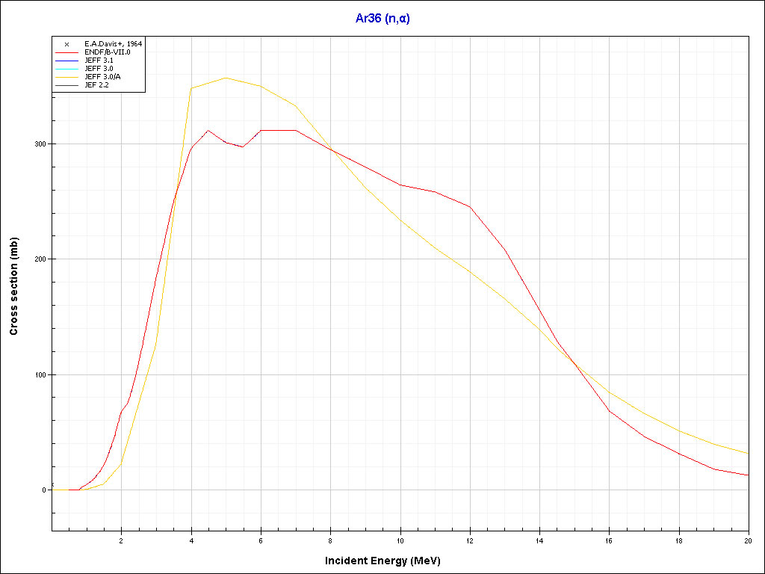The height and width of the screenshot is (574, 765).
Task: Select the E.A.Davis+, 1964 legend entry
Action: tap(113, 44)
